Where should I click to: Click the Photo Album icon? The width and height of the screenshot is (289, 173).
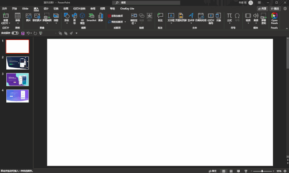[56, 16]
